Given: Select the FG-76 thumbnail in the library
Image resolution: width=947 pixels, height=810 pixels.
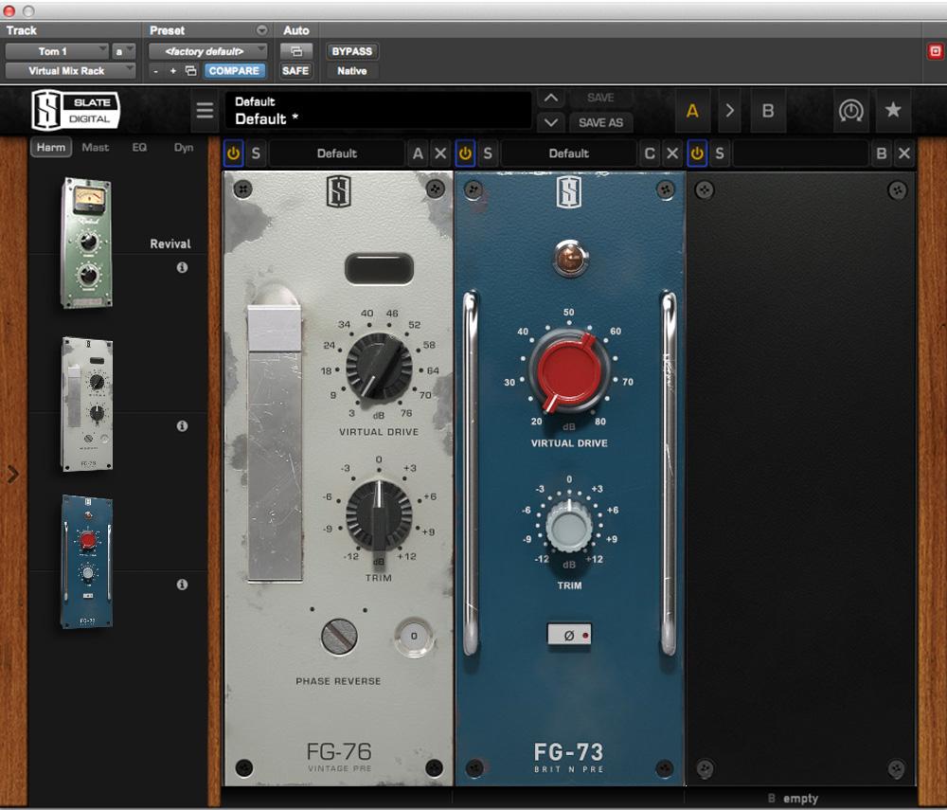Looking at the screenshot, I should pyautogui.click(x=87, y=405).
